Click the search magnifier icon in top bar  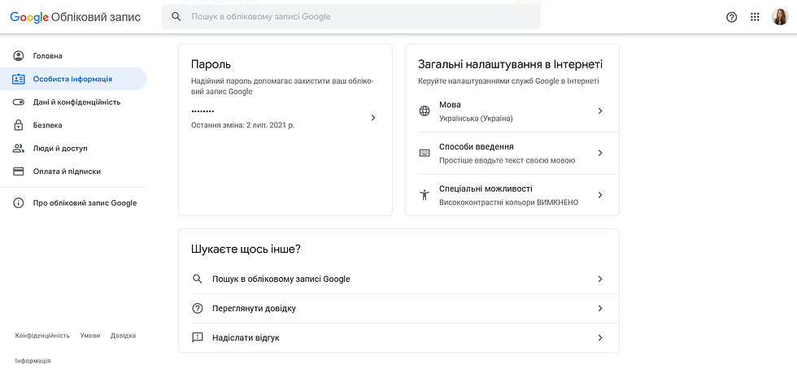(176, 17)
